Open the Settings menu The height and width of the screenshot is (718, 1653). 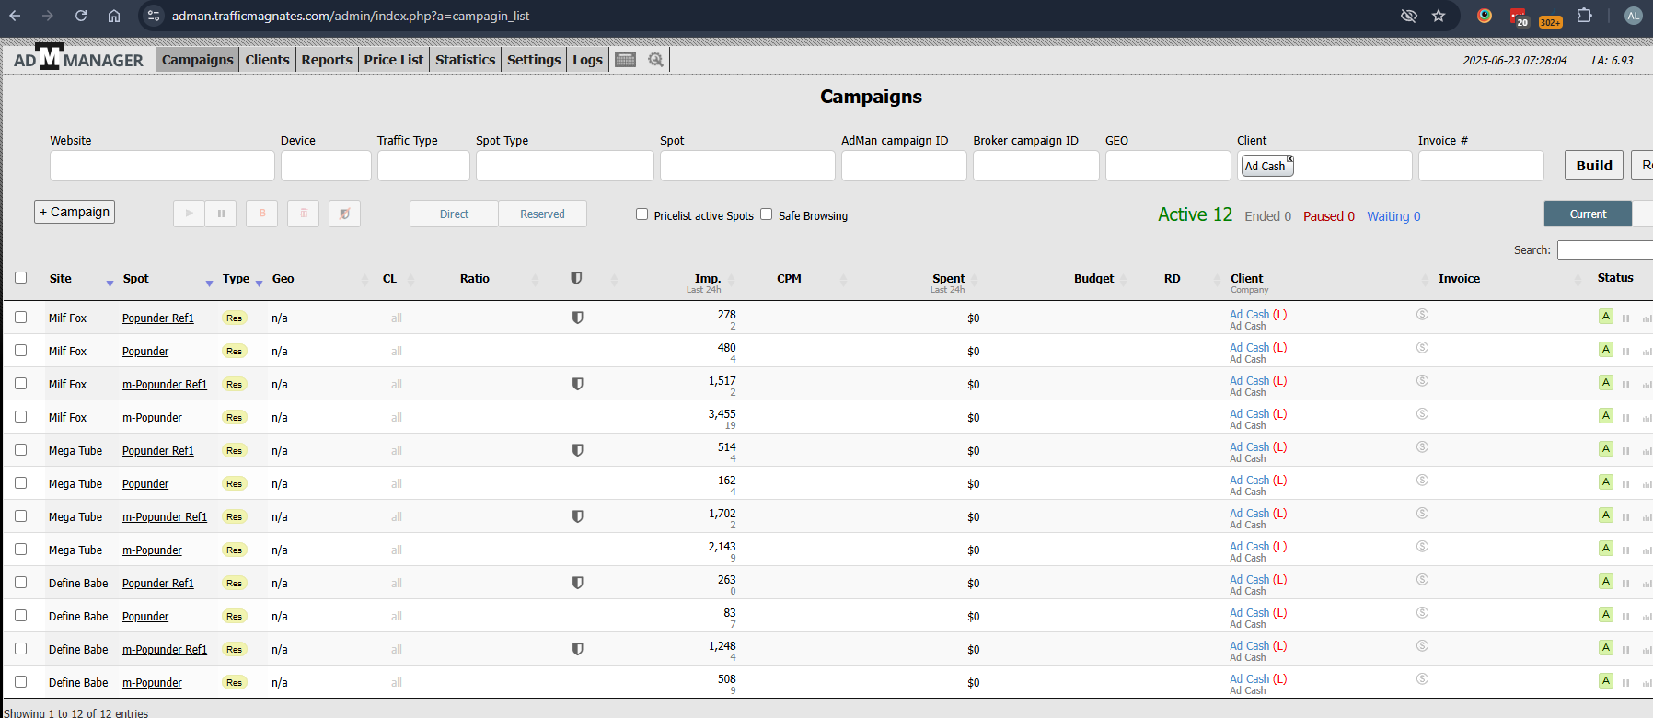(534, 60)
